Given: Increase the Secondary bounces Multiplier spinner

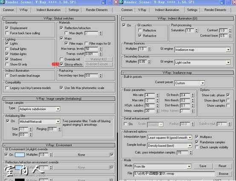Looking at the screenshot, I should click(149, 61).
